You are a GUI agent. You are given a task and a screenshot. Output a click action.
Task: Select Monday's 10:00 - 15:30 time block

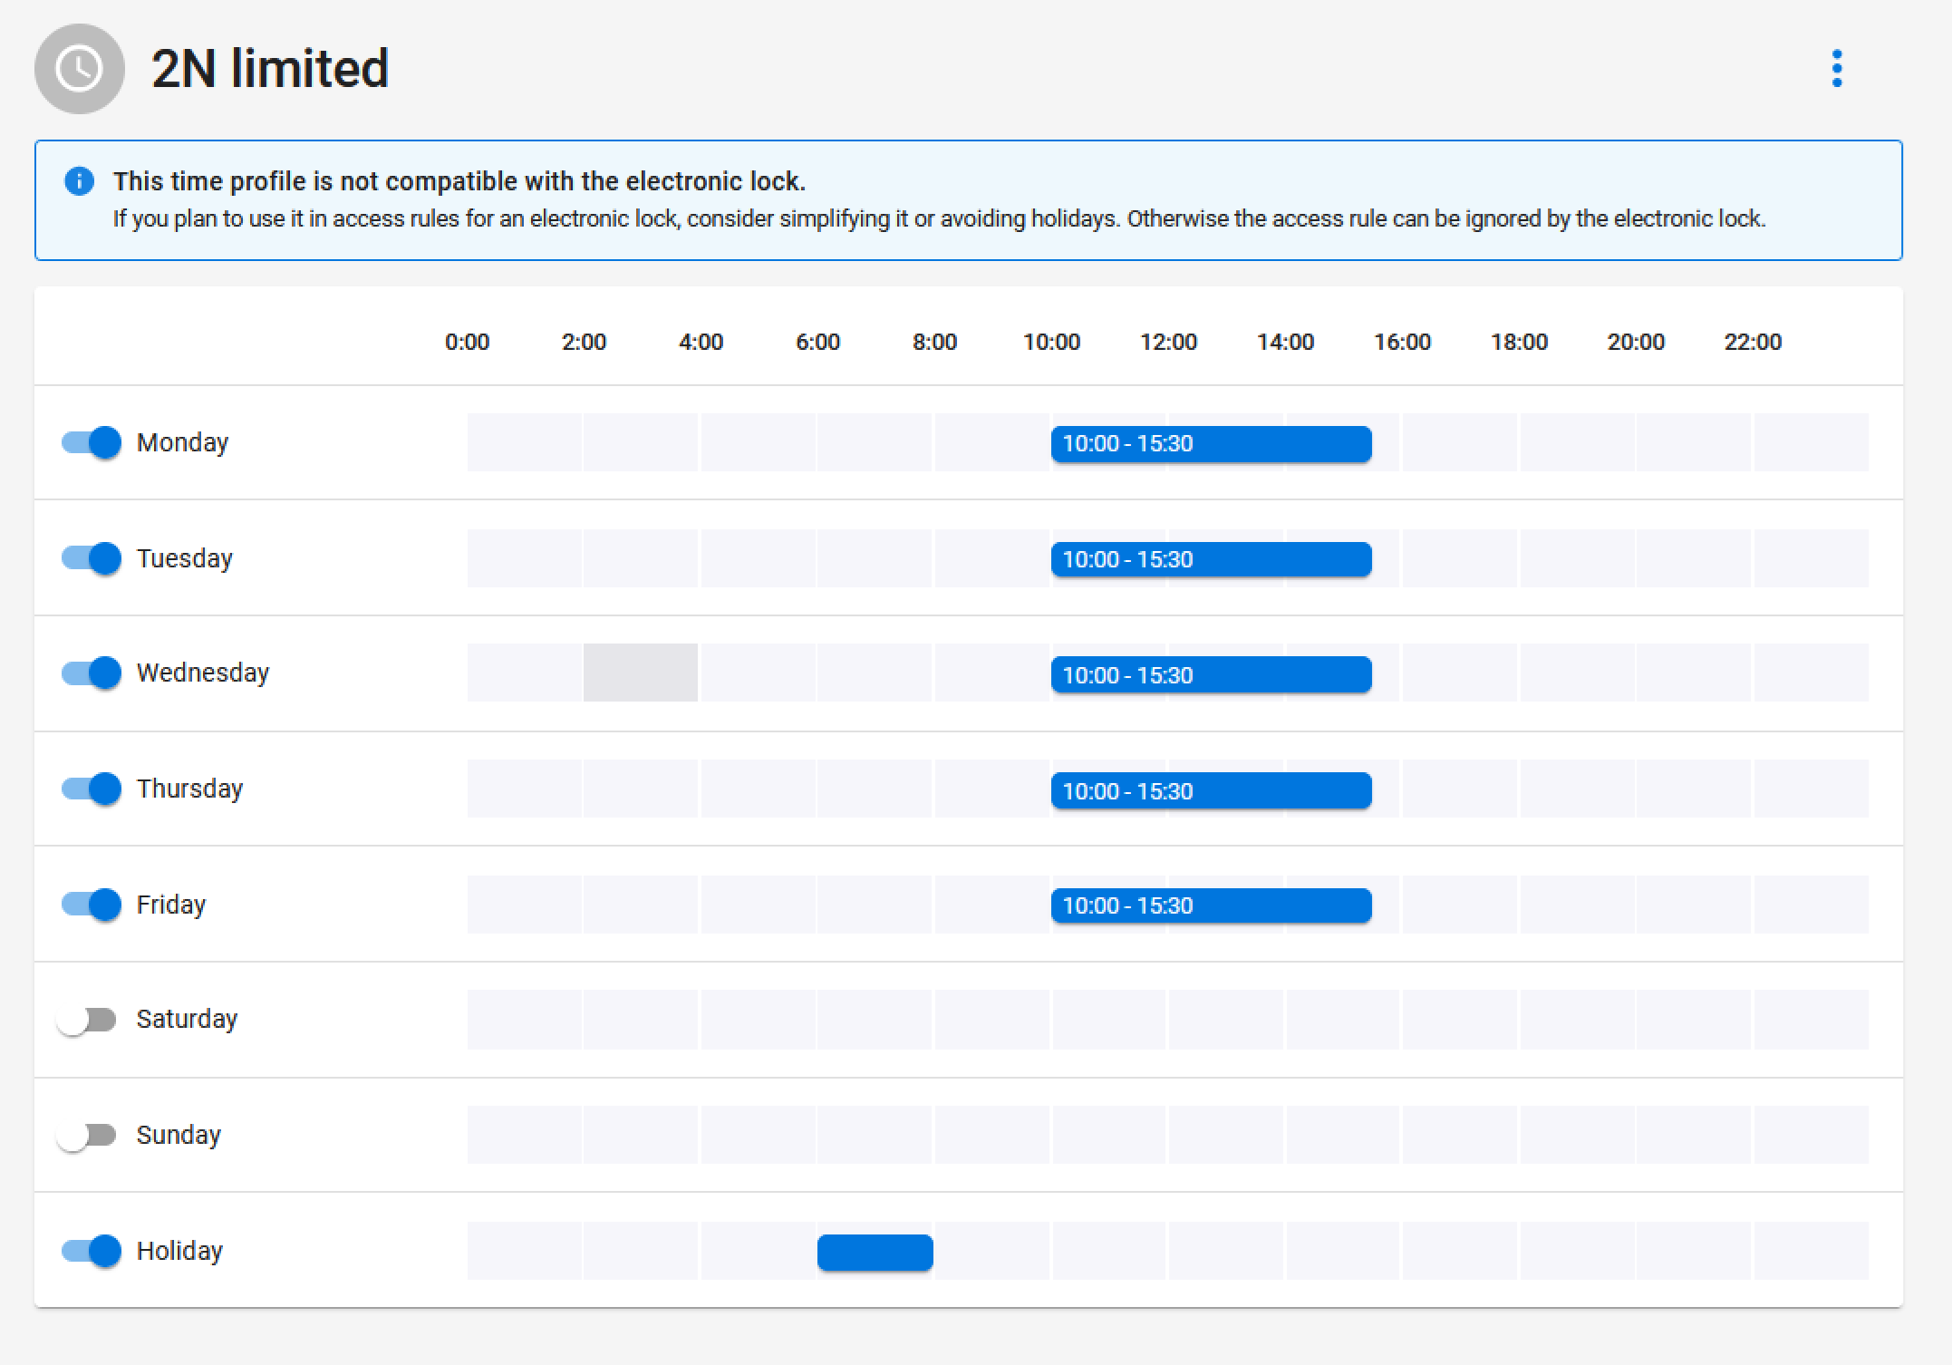tap(1212, 444)
